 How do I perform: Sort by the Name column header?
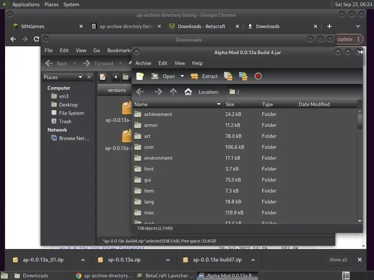[178, 104]
